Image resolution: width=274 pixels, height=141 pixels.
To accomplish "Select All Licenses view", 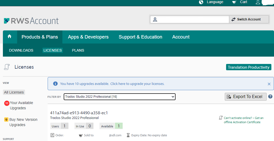I will [x=14, y=92].
